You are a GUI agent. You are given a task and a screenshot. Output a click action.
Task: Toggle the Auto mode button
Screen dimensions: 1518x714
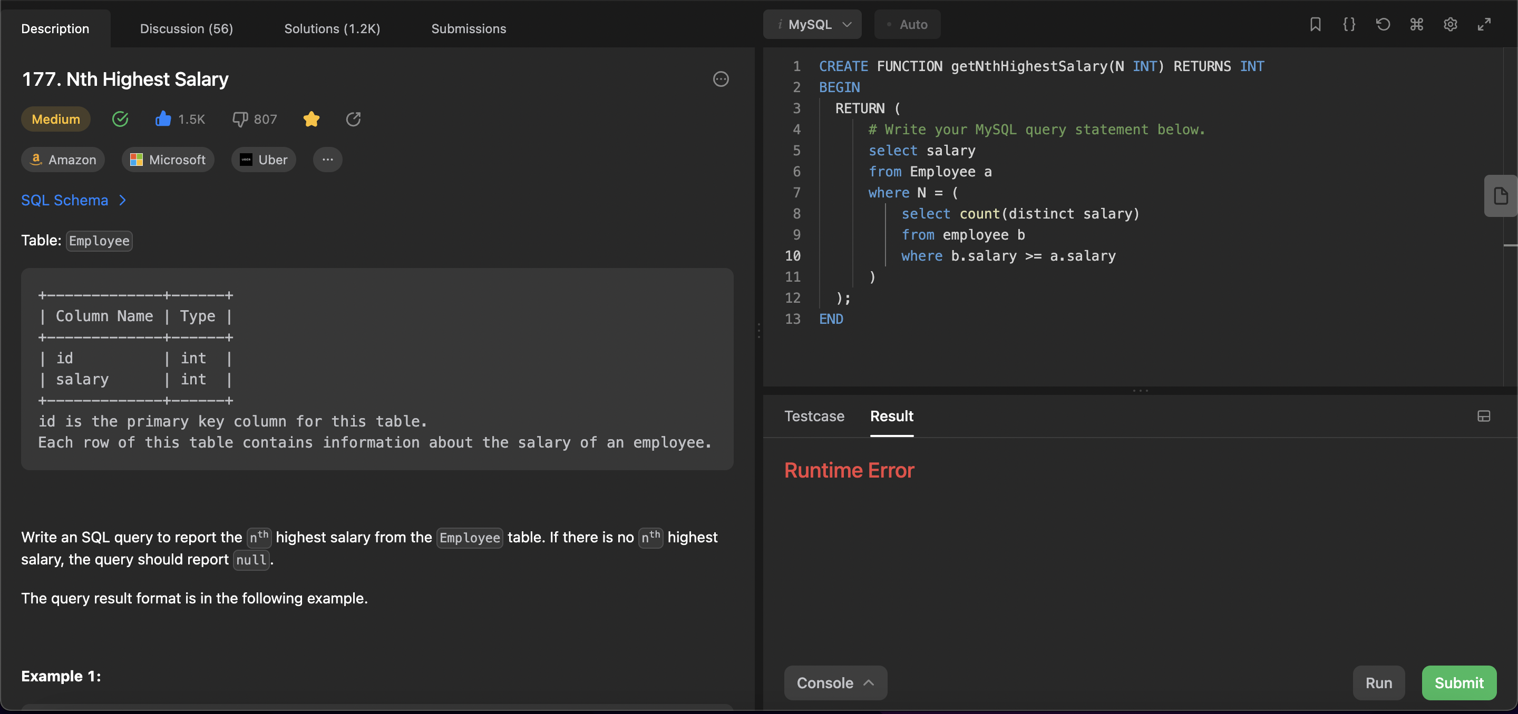click(907, 24)
